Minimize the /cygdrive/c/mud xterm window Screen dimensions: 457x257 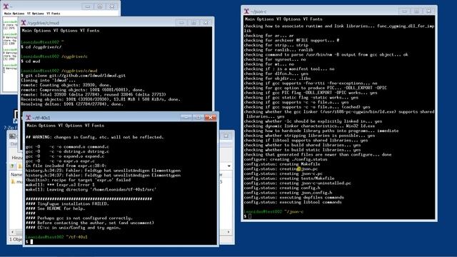tap(181, 22)
